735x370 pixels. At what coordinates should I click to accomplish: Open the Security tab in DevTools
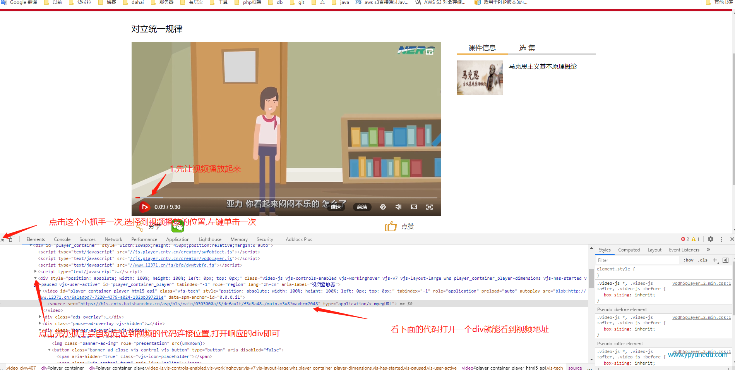coord(265,239)
